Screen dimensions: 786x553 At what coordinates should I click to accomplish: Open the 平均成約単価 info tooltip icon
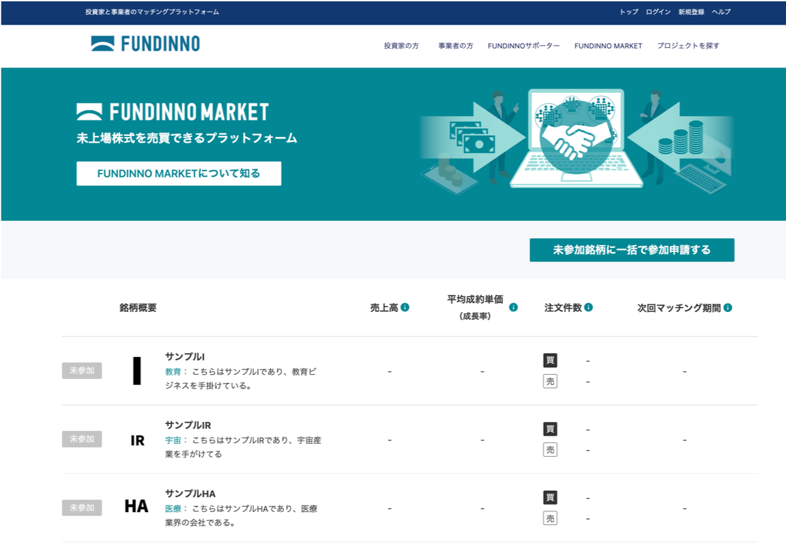[514, 307]
